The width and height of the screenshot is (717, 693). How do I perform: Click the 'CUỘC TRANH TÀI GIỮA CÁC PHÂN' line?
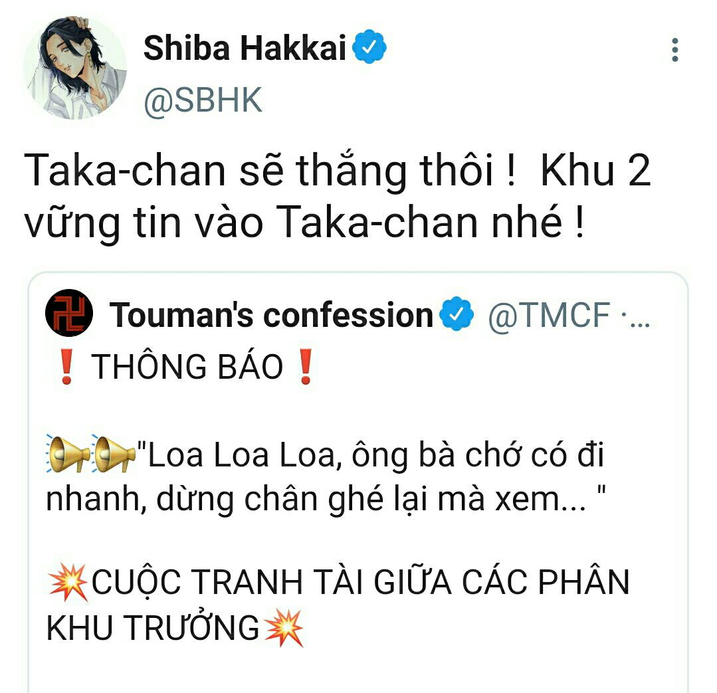360,582
